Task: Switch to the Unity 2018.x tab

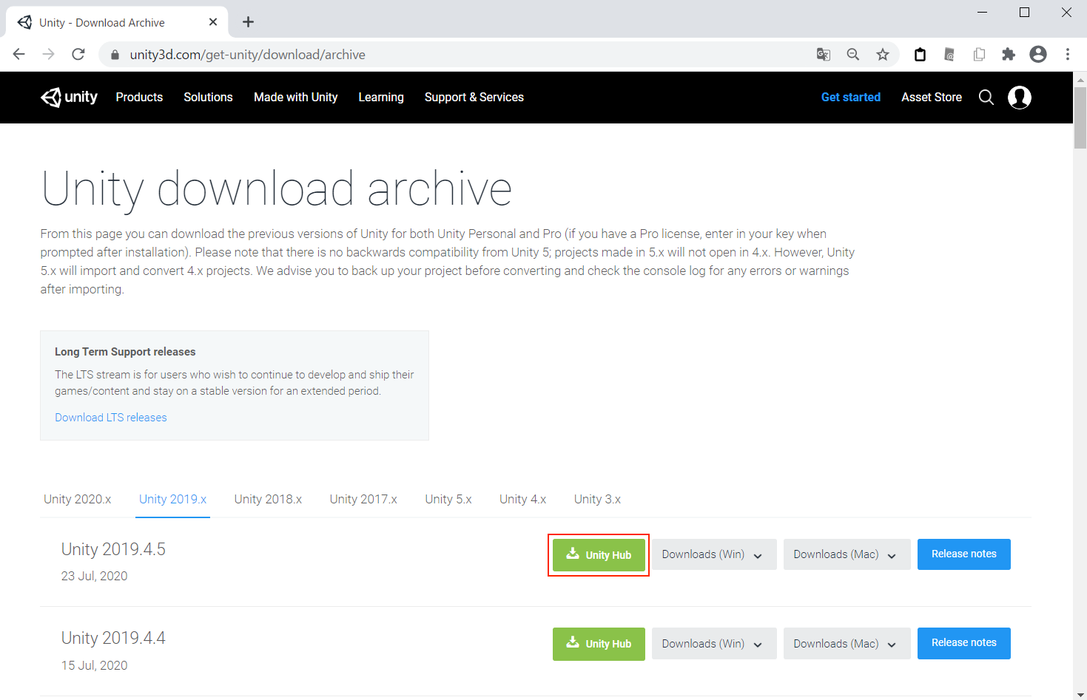Action: tap(268, 499)
